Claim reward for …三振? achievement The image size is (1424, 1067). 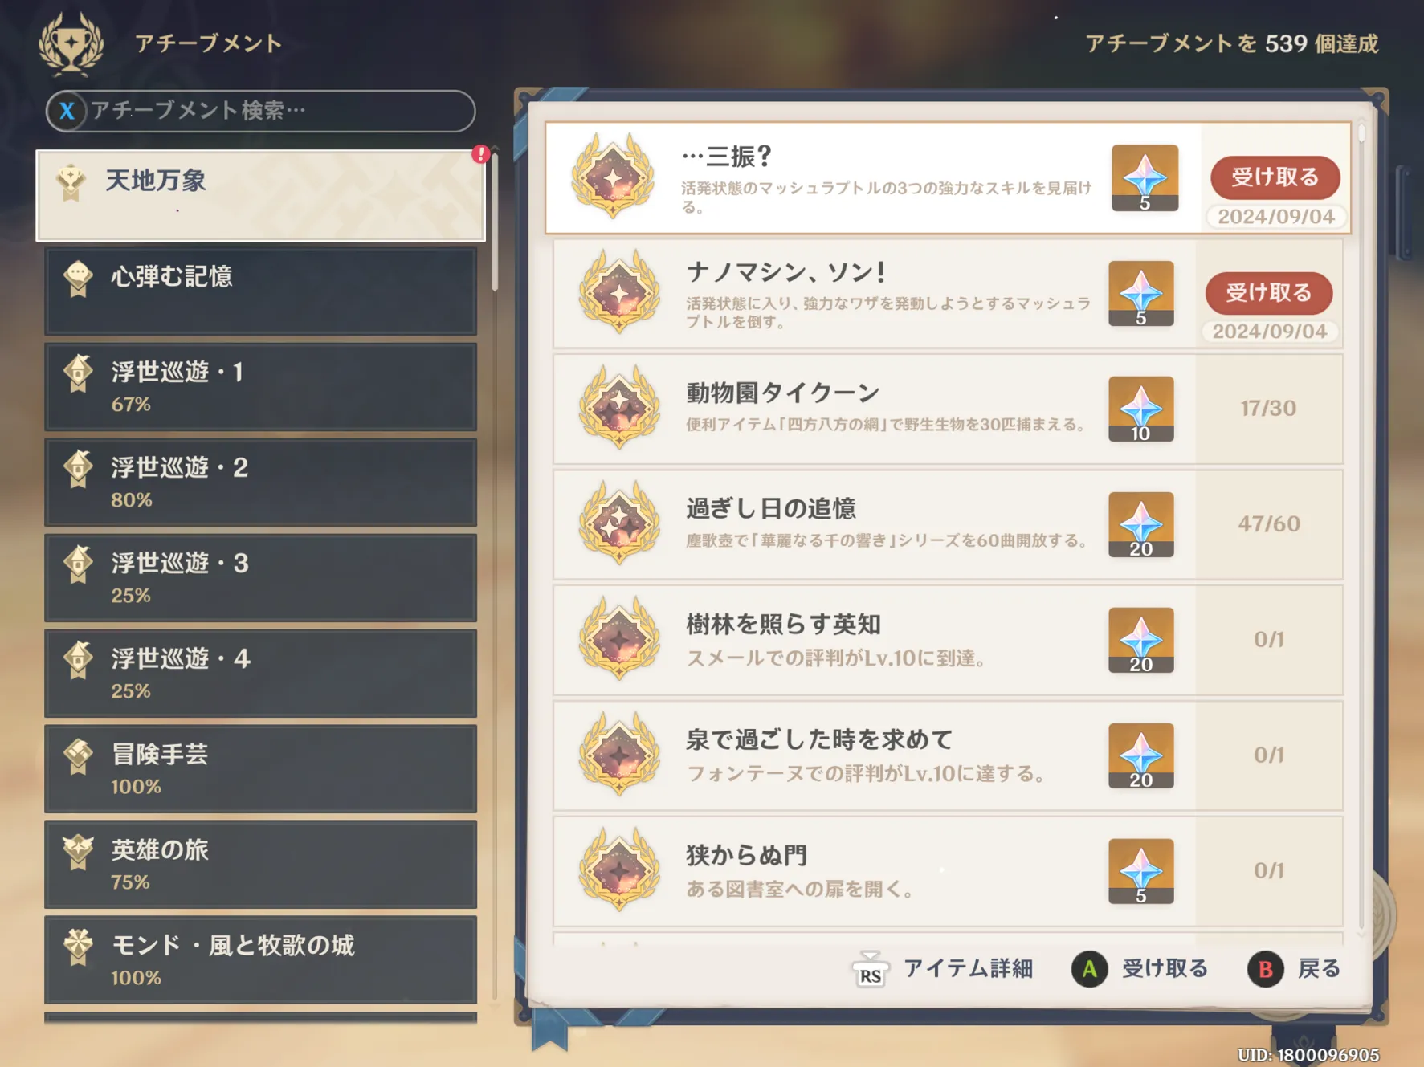click(1275, 177)
